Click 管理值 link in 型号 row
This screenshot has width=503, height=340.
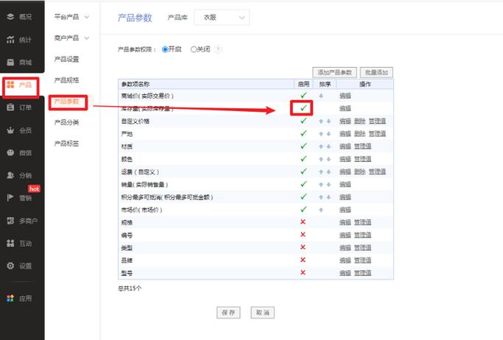pyautogui.click(x=363, y=273)
